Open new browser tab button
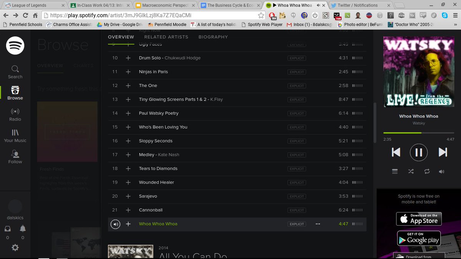 coord(400,6)
